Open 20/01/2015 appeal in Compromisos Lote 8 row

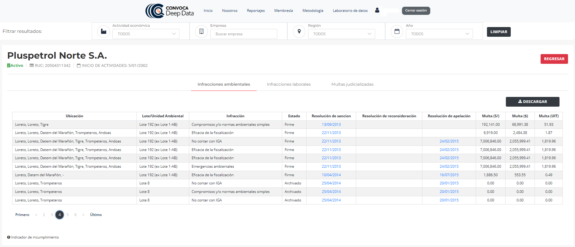coord(449,192)
